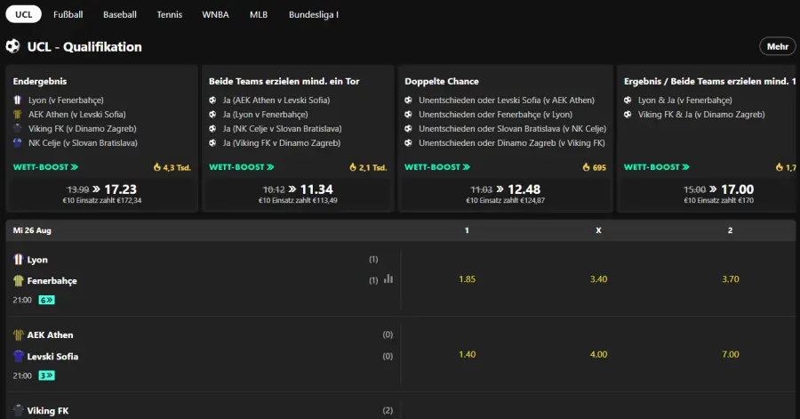Select the MLB tab

(x=259, y=14)
